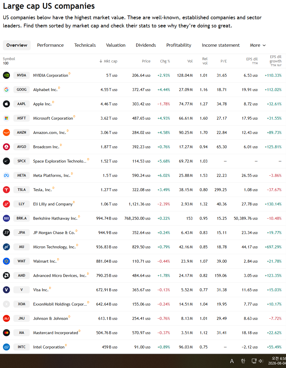Viewport: 286px width, 368px height.
Task: Click the Alphabet Google logo icon
Action: pyautogui.click(x=6, y=90)
